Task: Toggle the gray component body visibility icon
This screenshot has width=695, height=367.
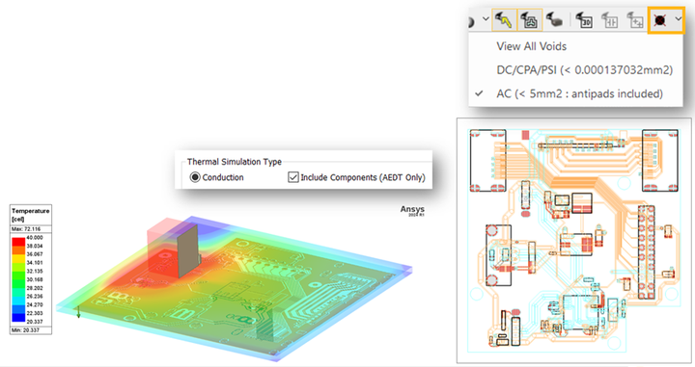Action: point(554,20)
